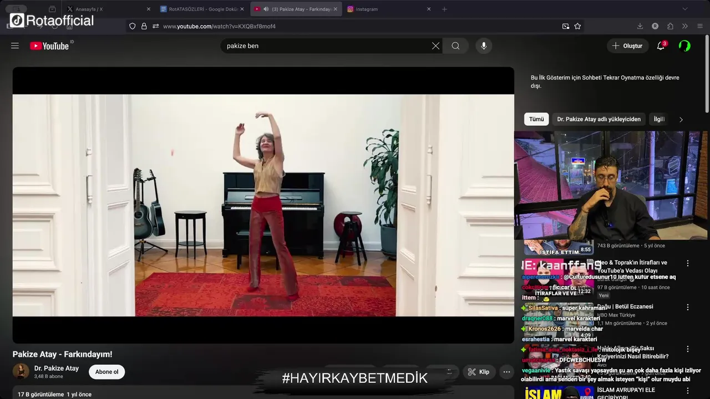This screenshot has height=399, width=710.
Task: Open the account avatar menu
Action: [x=684, y=46]
